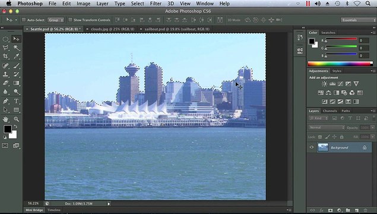
Task: Choose the Lasso tool
Action: 5,48
